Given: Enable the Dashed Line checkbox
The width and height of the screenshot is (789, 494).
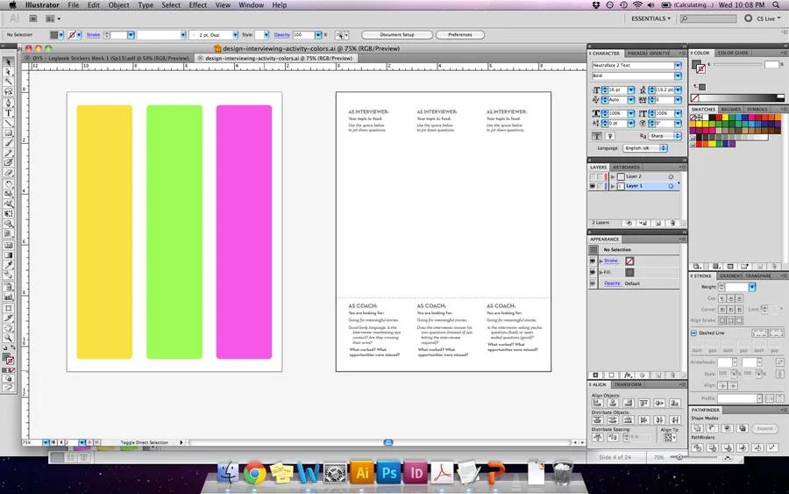Looking at the screenshot, I should [694, 333].
